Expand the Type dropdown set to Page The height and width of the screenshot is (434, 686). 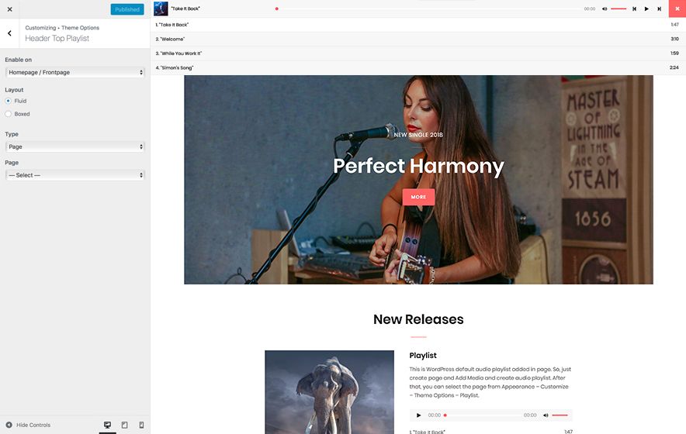point(74,146)
